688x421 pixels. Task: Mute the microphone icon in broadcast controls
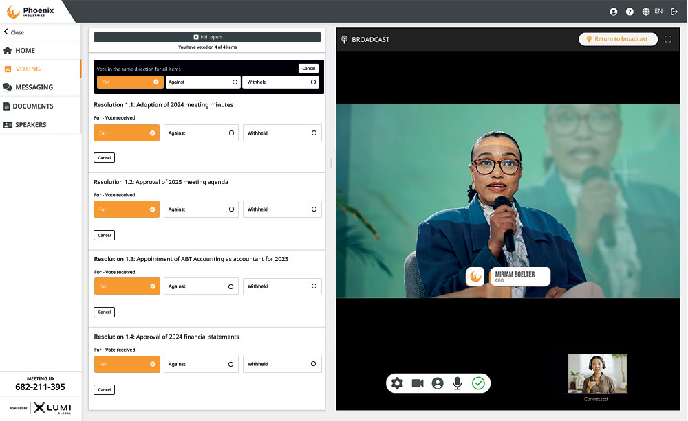(458, 383)
